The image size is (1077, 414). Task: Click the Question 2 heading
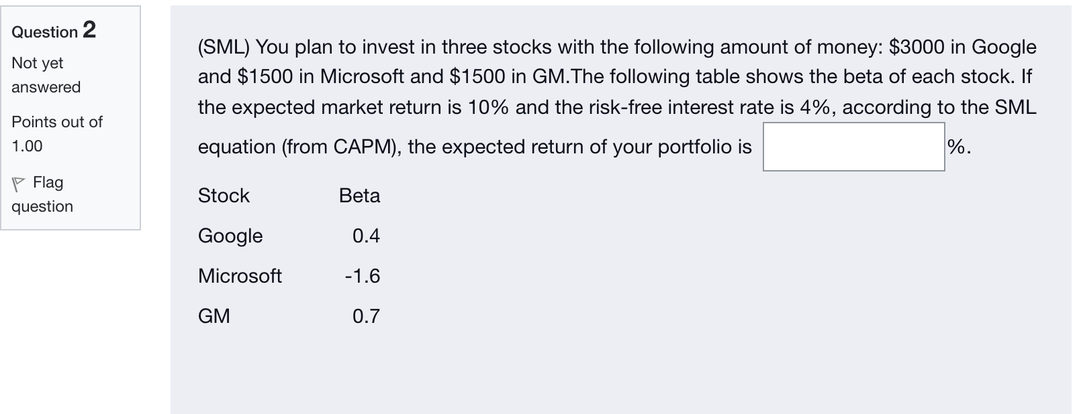(x=54, y=30)
